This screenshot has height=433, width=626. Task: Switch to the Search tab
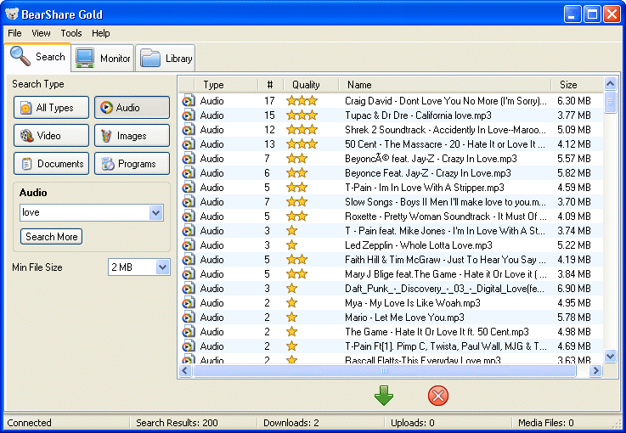pos(37,57)
